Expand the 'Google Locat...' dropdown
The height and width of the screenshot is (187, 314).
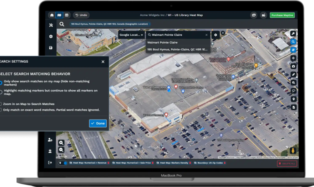[x=131, y=35]
